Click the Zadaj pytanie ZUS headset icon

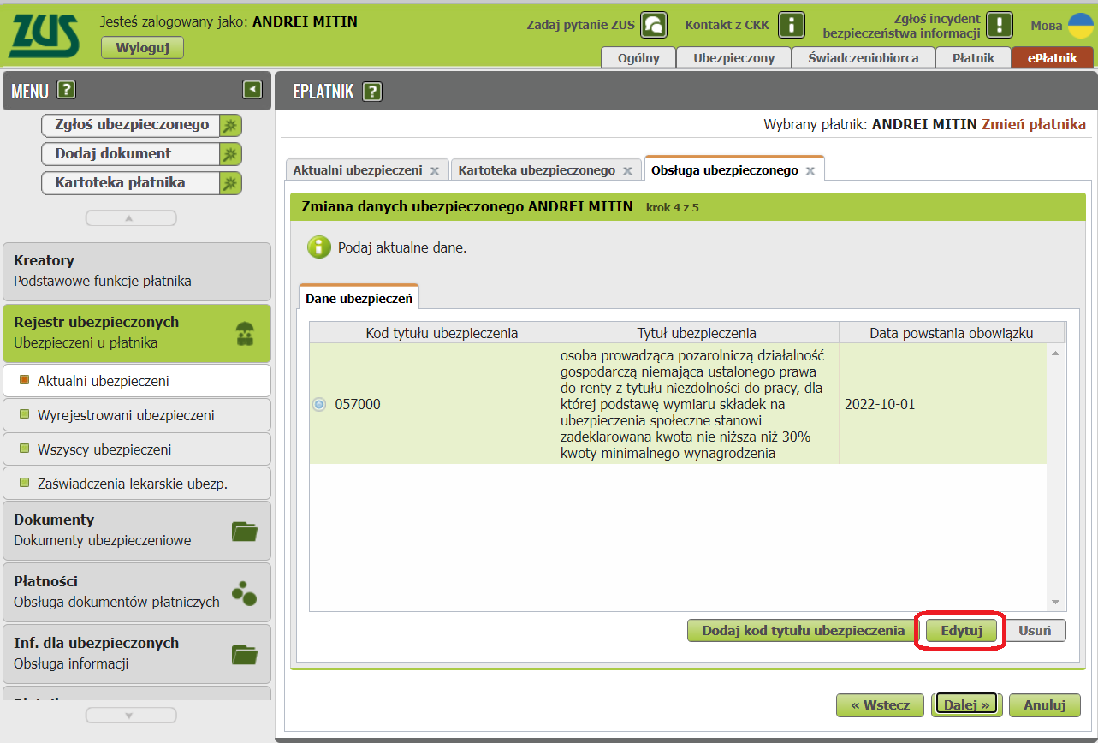click(x=655, y=25)
